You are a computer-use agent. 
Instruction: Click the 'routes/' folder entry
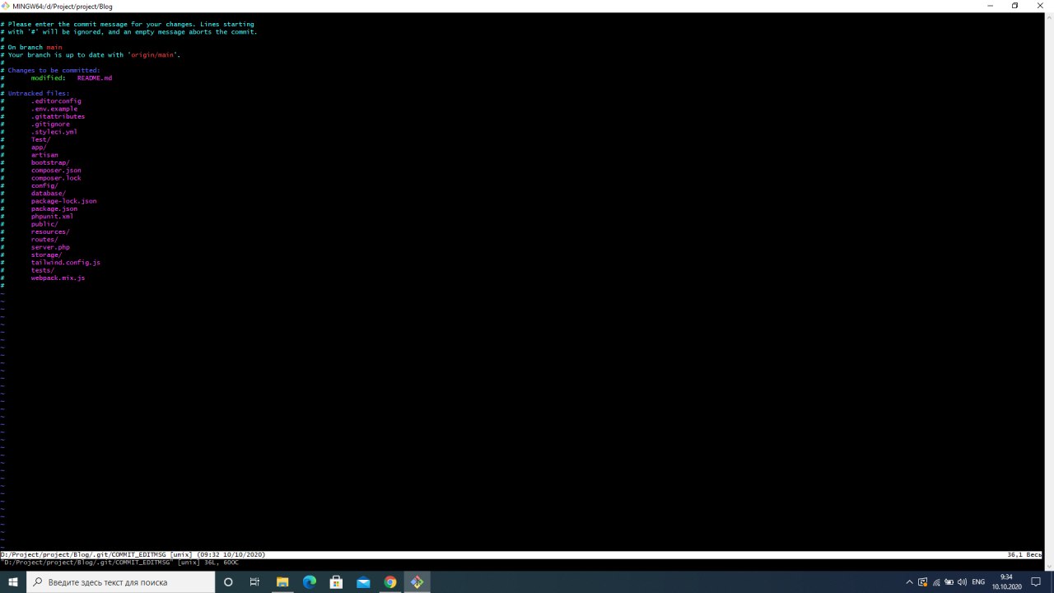click(x=44, y=240)
